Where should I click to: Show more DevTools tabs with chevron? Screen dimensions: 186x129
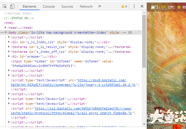(100, 6)
